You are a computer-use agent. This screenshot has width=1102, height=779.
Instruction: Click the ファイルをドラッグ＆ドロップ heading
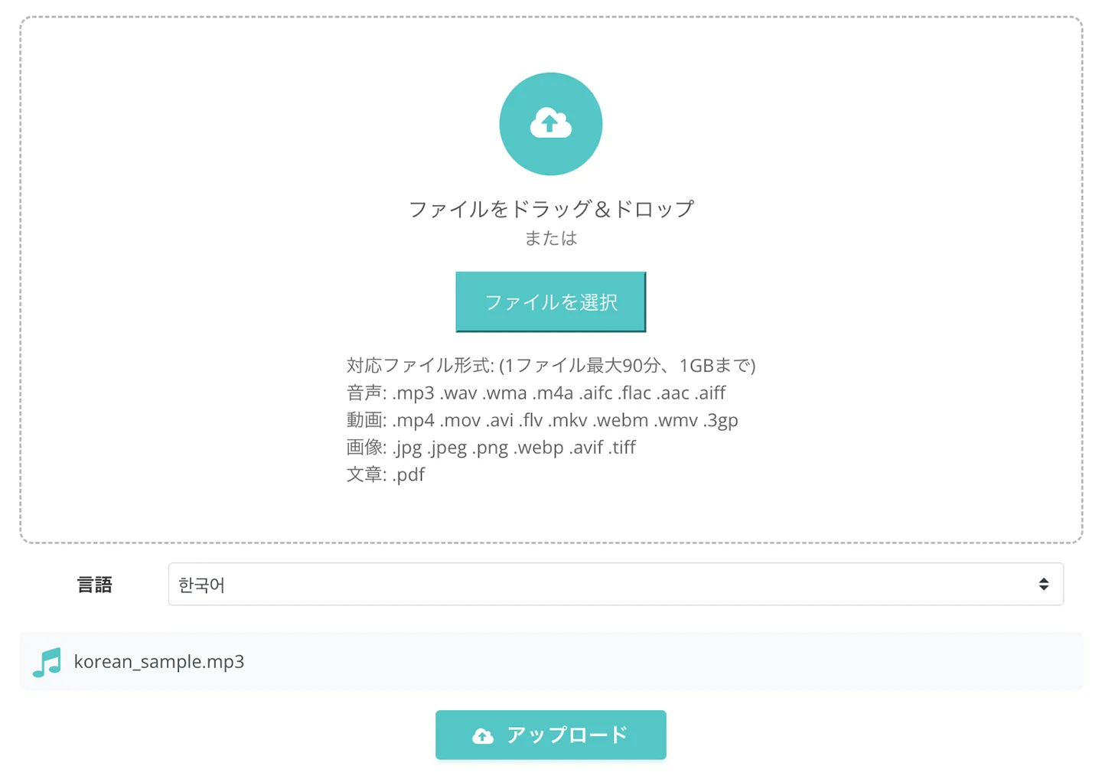click(550, 208)
